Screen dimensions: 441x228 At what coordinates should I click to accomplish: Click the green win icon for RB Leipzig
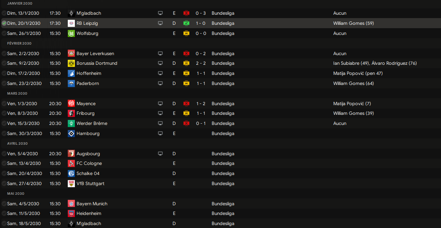tap(186, 23)
